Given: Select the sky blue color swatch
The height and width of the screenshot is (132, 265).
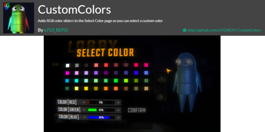Looking at the screenshot, I should (67, 81).
